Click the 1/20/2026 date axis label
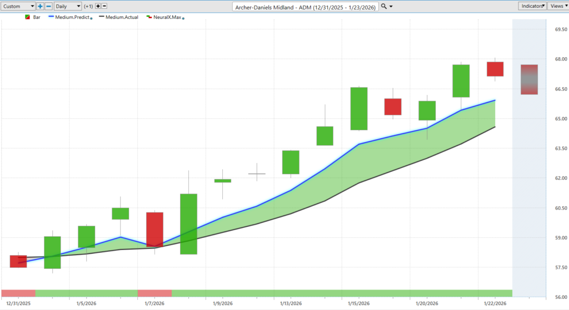This screenshot has height=310, width=569. [427, 303]
